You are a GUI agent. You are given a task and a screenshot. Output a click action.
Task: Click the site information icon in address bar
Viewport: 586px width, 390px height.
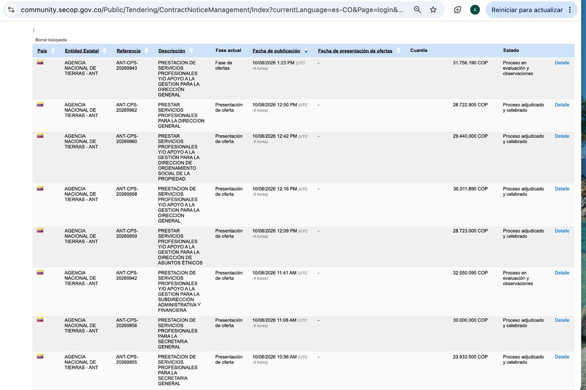(11, 10)
